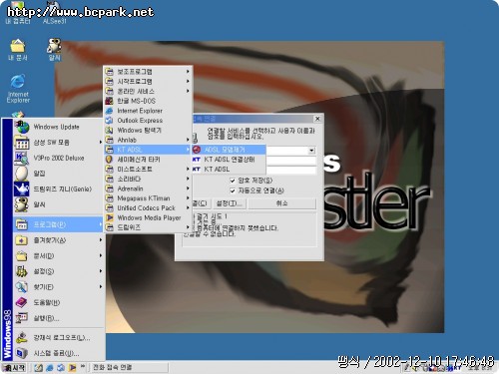This screenshot has width=499, height=374.
Task: Open KT ADSL 연결상태 from the submenu
Action: coord(229,160)
